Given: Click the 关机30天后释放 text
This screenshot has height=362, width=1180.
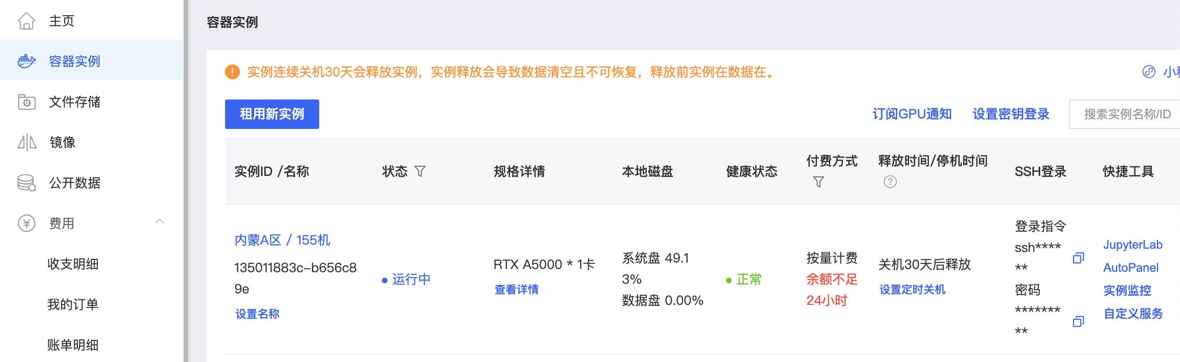Looking at the screenshot, I should tap(925, 264).
